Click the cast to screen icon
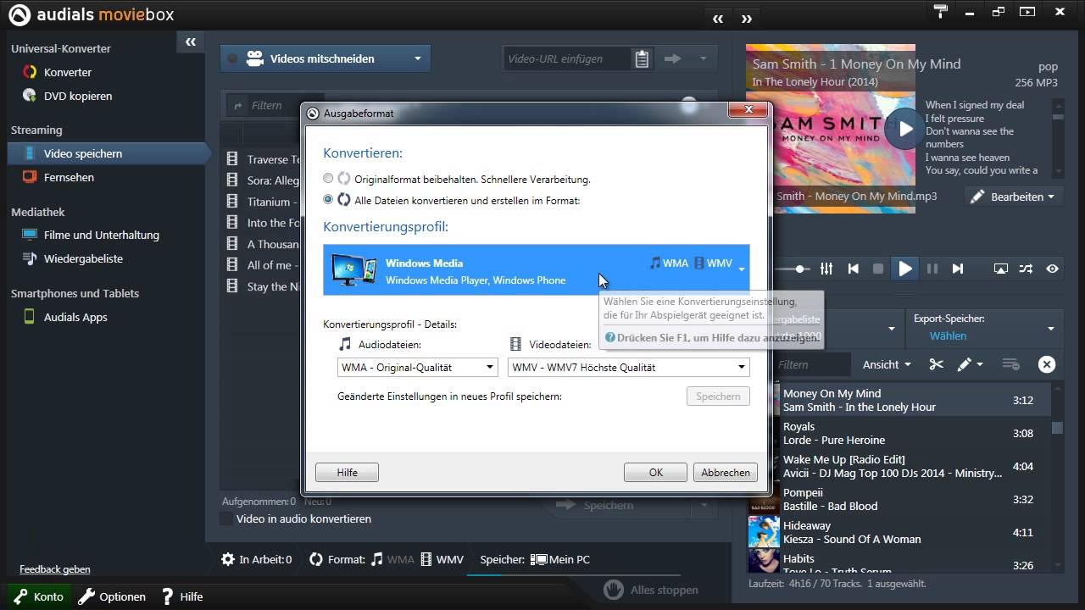Viewport: 1085px width, 610px height. tap(1001, 269)
